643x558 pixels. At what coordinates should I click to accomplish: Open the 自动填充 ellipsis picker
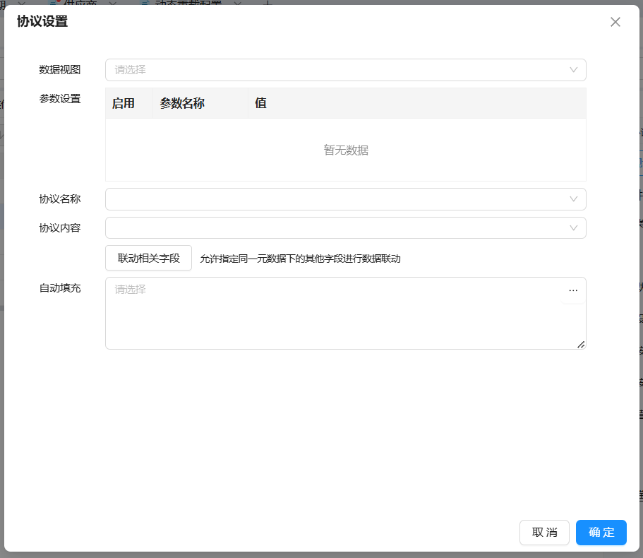click(573, 290)
